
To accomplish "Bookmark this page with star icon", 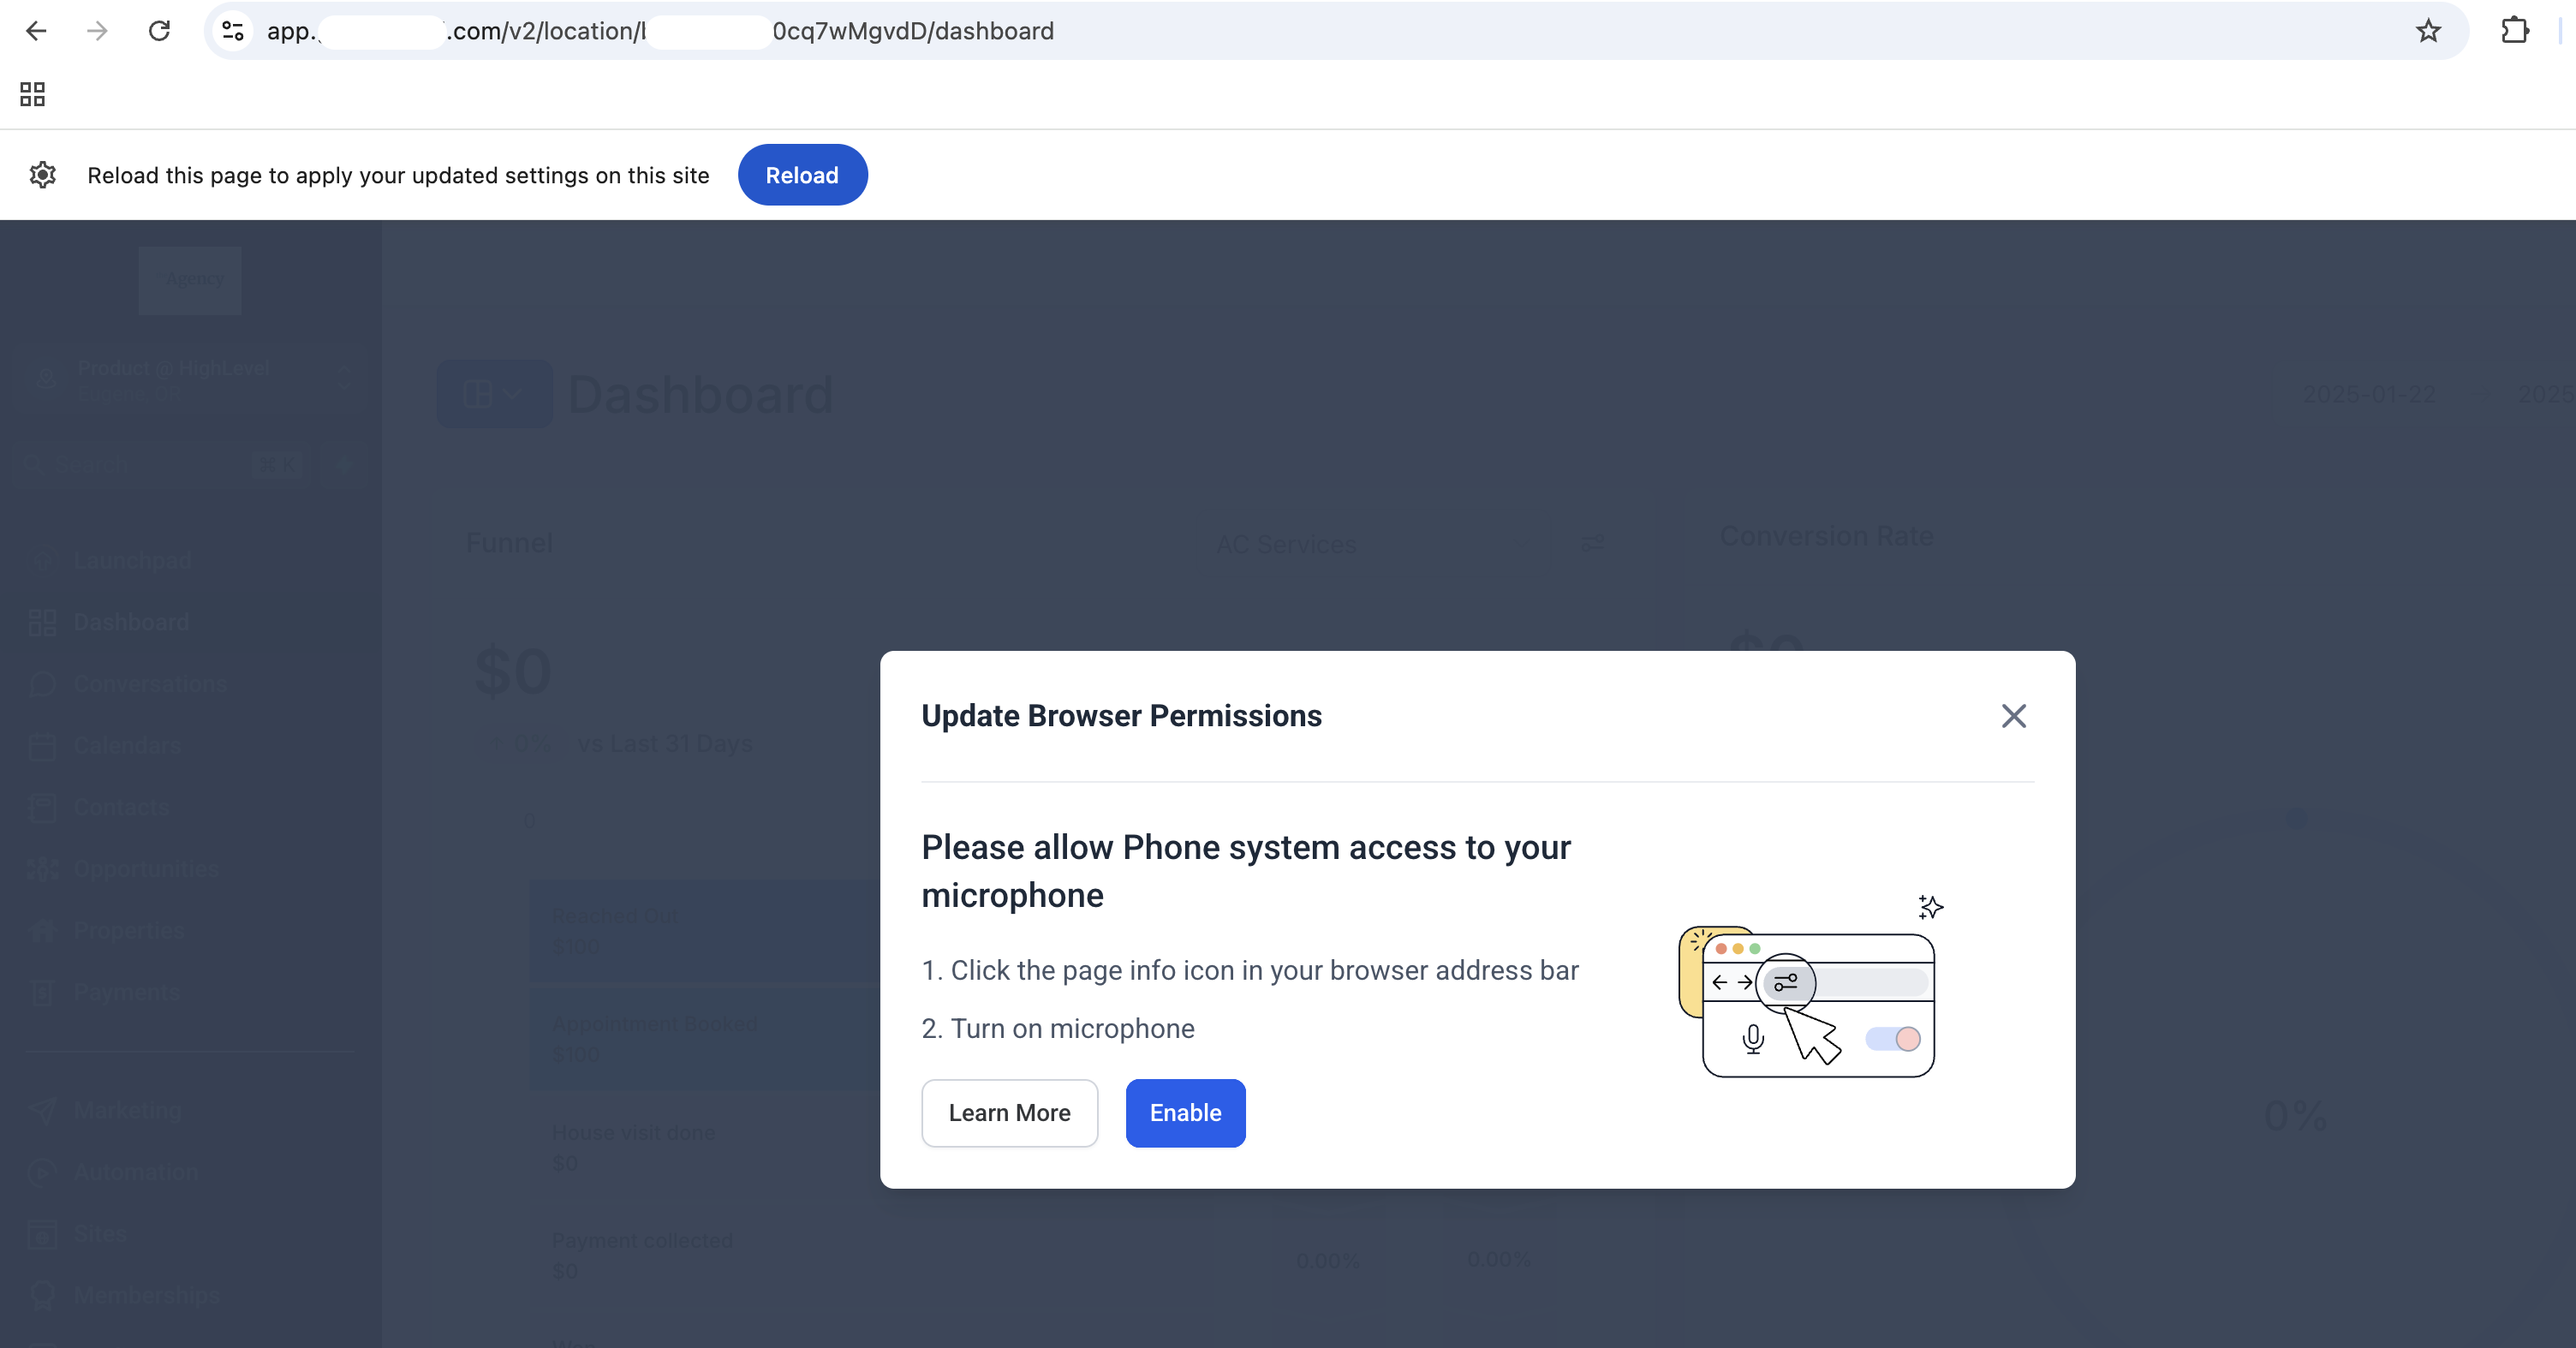I will tap(2428, 31).
